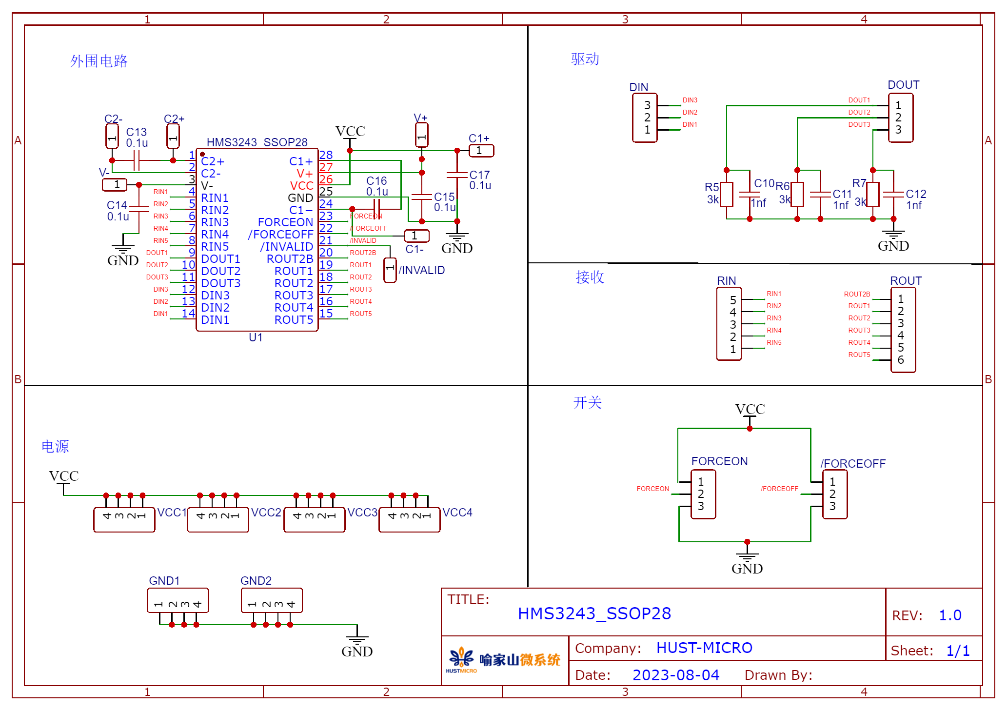Select the VCC1 4-pin header
This screenshot has height=711, width=1007.
pyautogui.click(x=124, y=520)
